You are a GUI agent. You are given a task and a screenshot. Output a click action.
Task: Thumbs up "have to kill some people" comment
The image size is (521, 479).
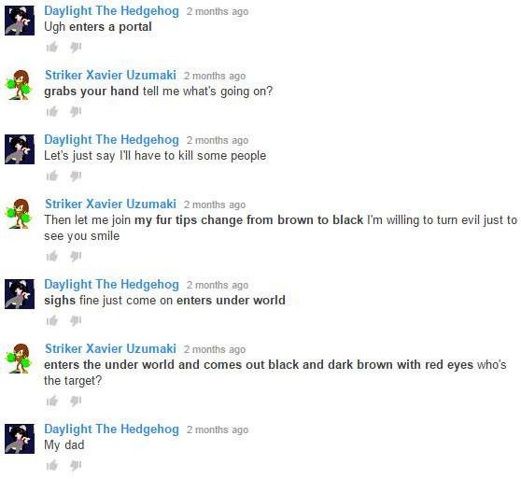click(52, 176)
